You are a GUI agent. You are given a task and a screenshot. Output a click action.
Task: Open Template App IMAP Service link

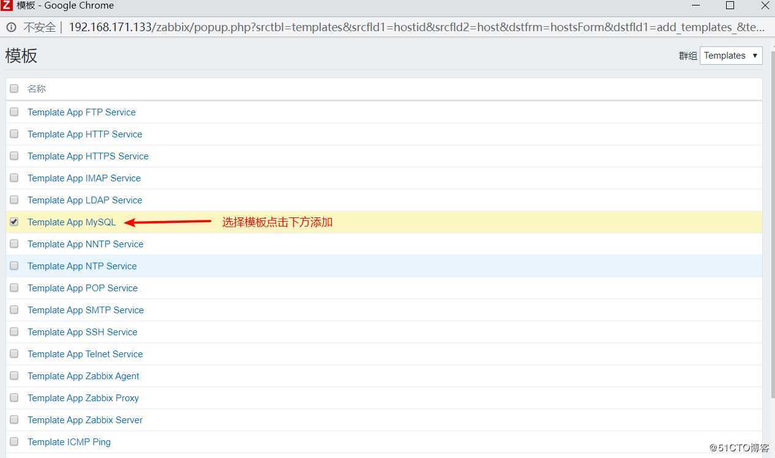click(x=84, y=178)
